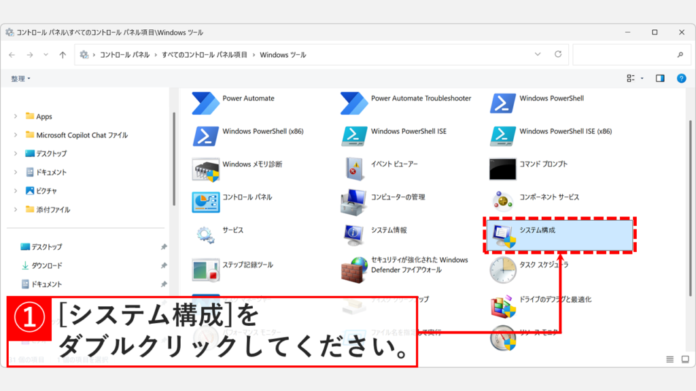The height and width of the screenshot is (391, 696).
Task: Toggle the preview pane on
Action: pos(659,77)
